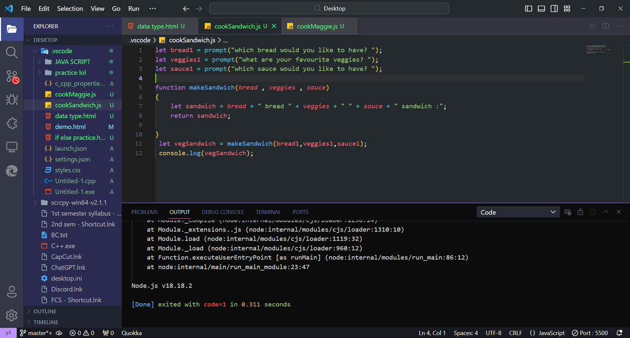Change the CRLF line ending
Image resolution: width=630 pixels, height=338 pixels.
(515, 333)
